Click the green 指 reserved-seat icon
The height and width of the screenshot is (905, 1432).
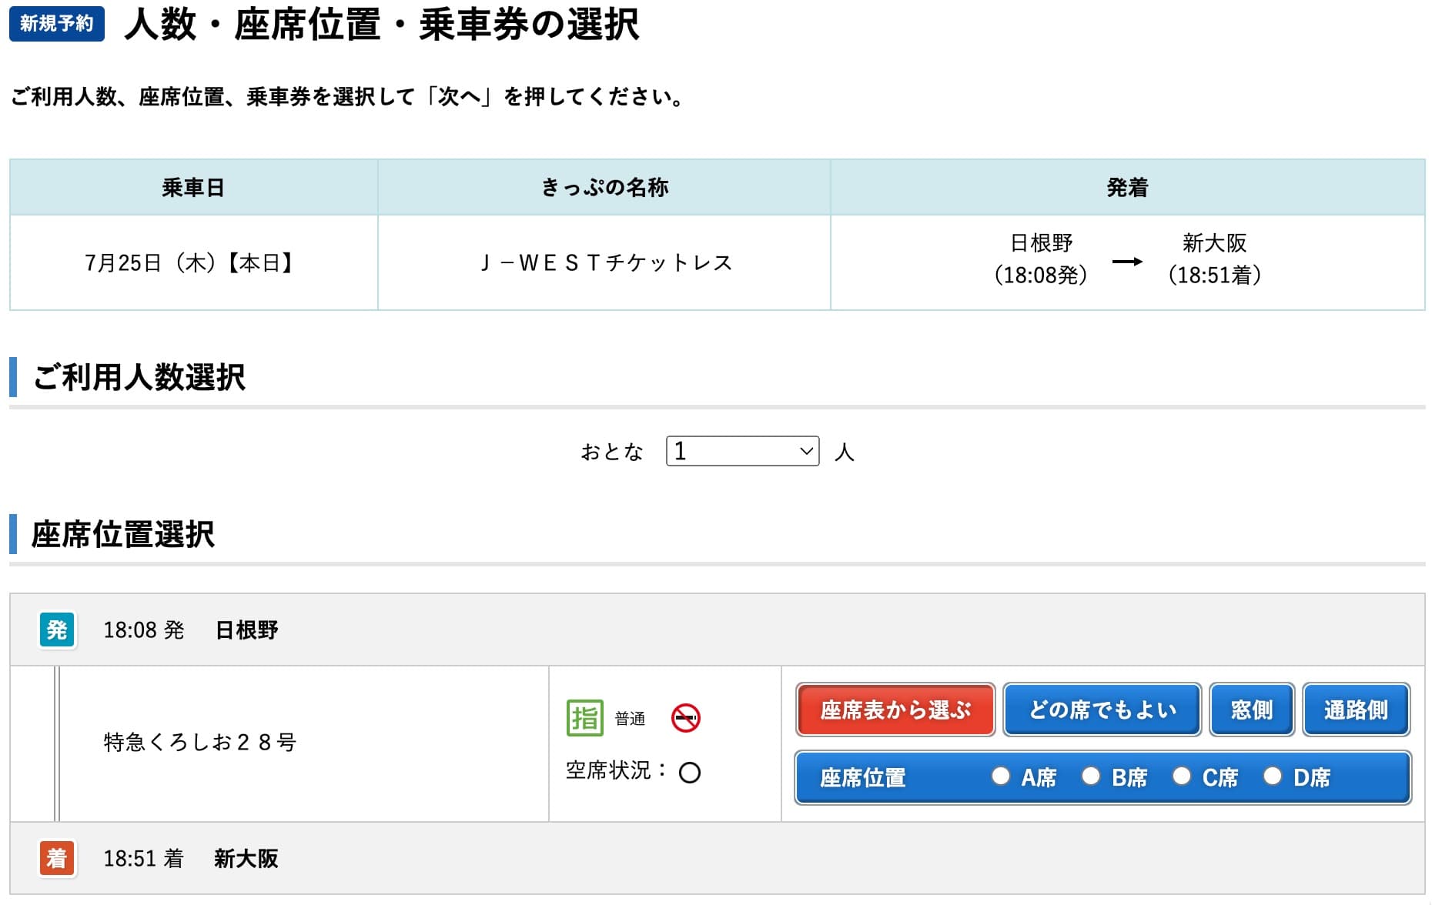(585, 718)
